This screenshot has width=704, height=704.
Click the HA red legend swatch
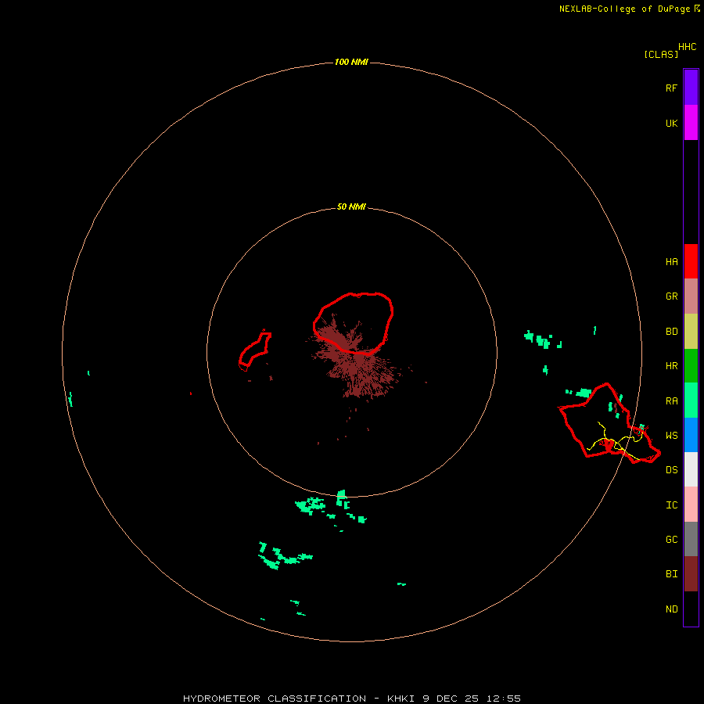point(691,261)
